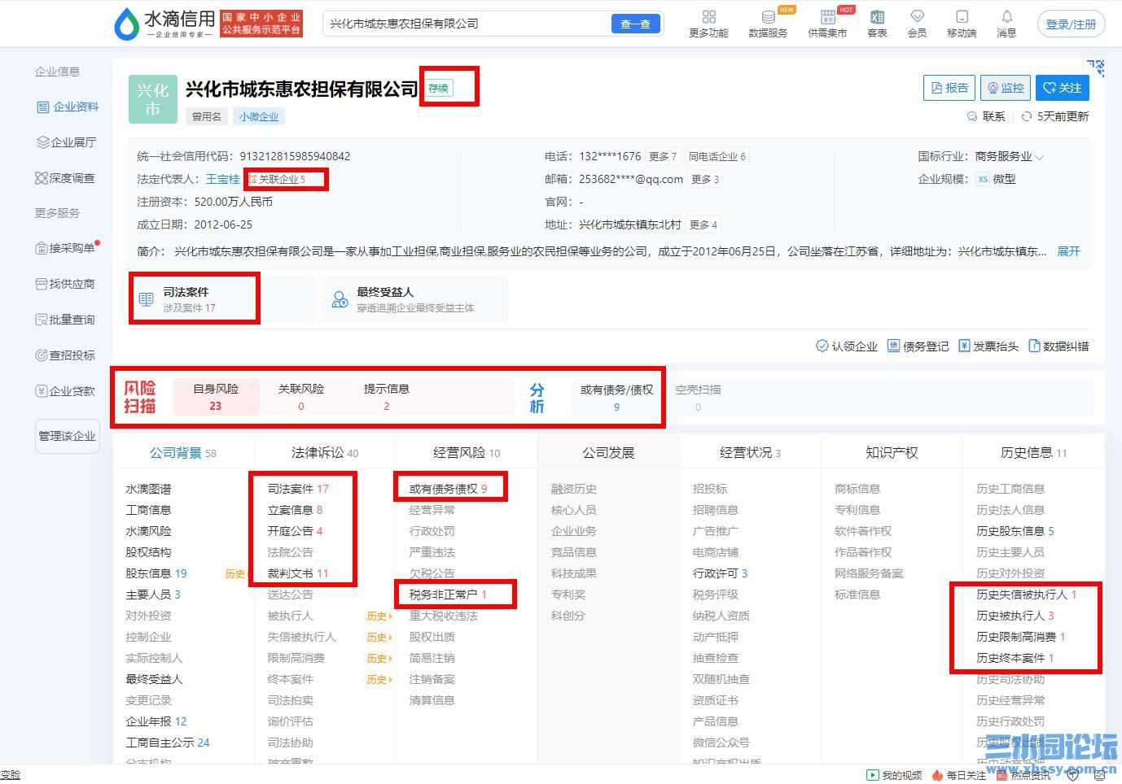Click the 查一查 search button
Image resolution: width=1122 pixels, height=784 pixels.
click(635, 24)
